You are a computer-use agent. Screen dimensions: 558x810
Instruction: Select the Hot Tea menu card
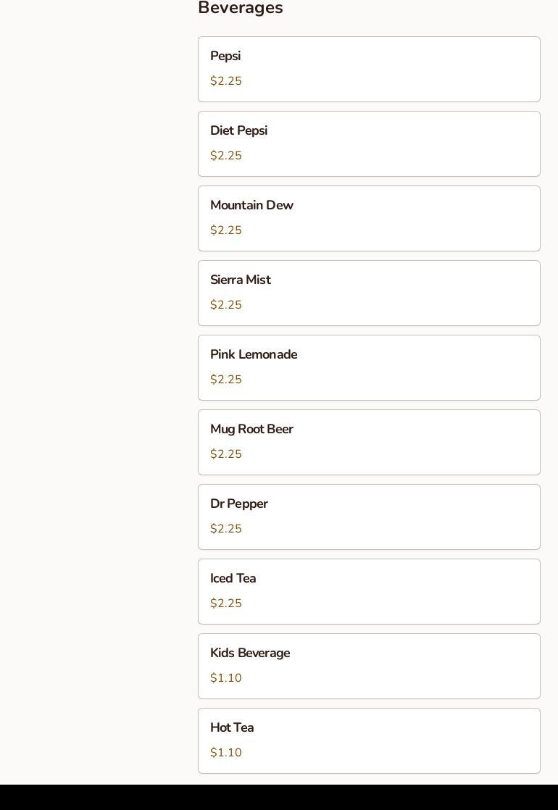pos(369,740)
